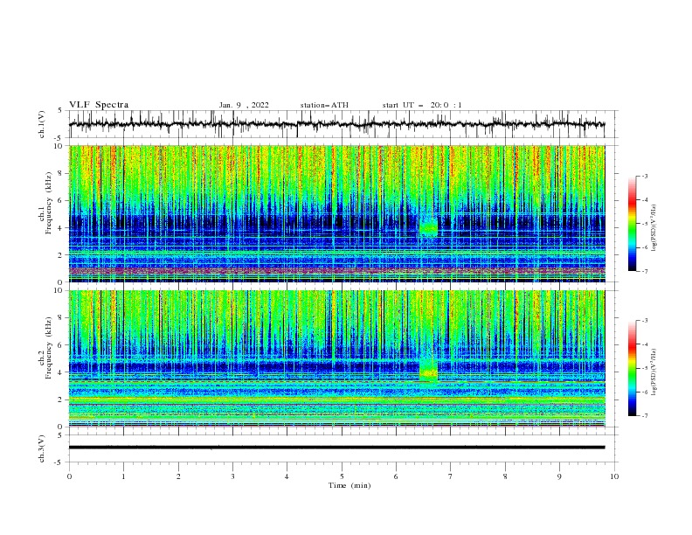Click the time axis tick label "3"
This screenshot has height=535, width=692.
pos(232,476)
